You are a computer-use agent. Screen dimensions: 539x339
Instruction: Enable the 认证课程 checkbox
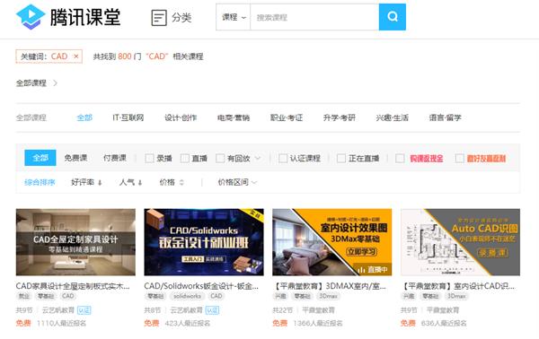pos(283,158)
